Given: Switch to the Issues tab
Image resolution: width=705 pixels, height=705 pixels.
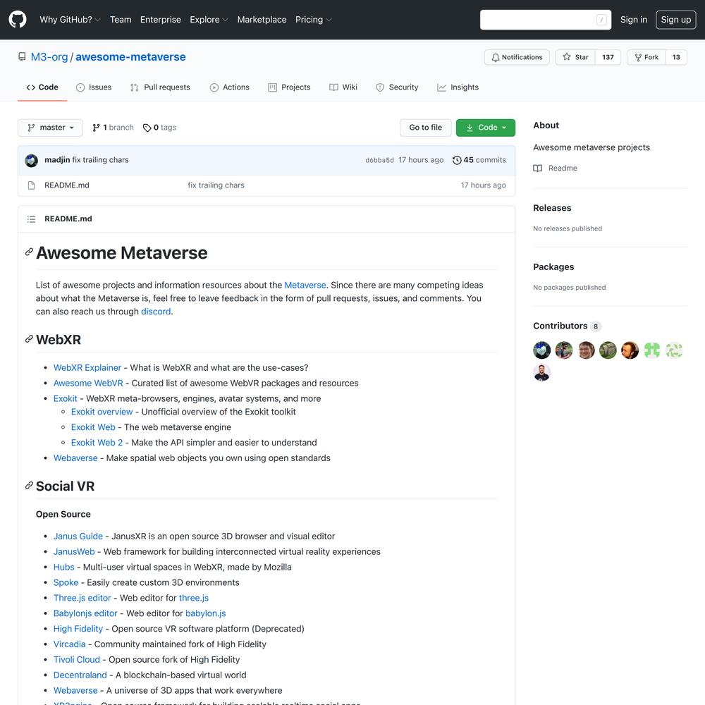Looking at the screenshot, I should click(94, 87).
